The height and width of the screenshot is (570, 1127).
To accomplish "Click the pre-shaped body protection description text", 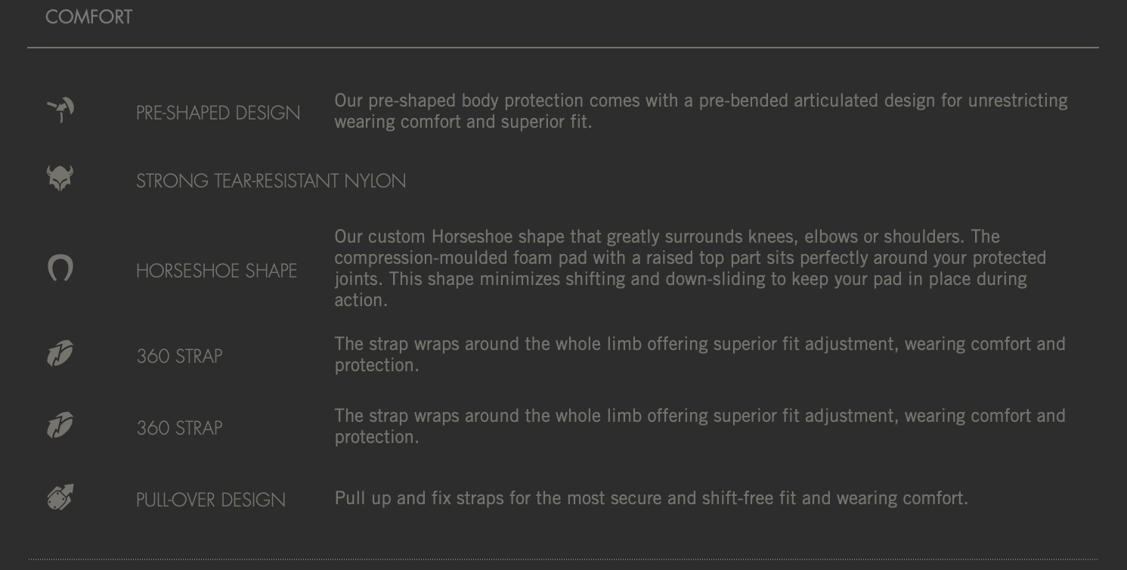I will coord(701,111).
